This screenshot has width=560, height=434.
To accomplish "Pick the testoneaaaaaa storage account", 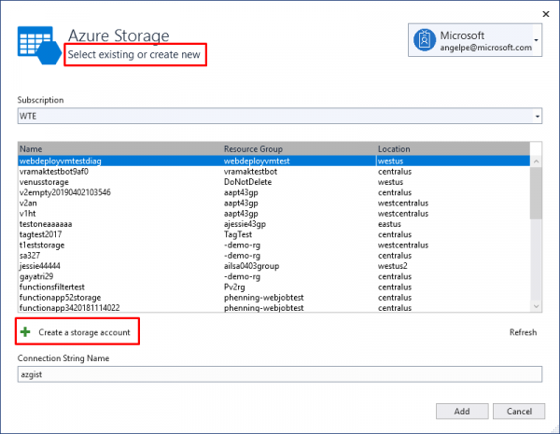I will [x=46, y=224].
